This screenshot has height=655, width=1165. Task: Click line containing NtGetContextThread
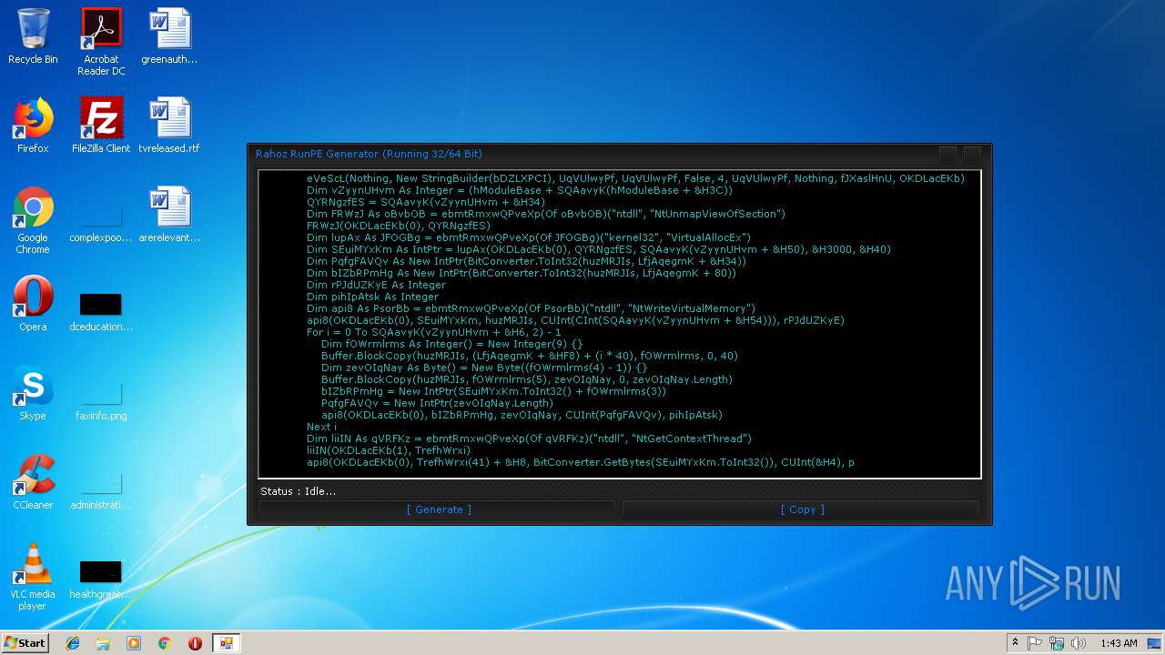tap(529, 438)
